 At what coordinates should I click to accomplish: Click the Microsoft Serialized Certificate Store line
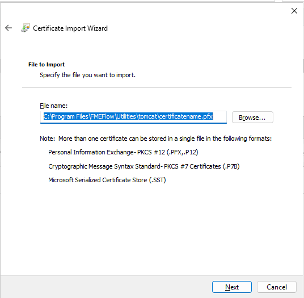pos(107,180)
